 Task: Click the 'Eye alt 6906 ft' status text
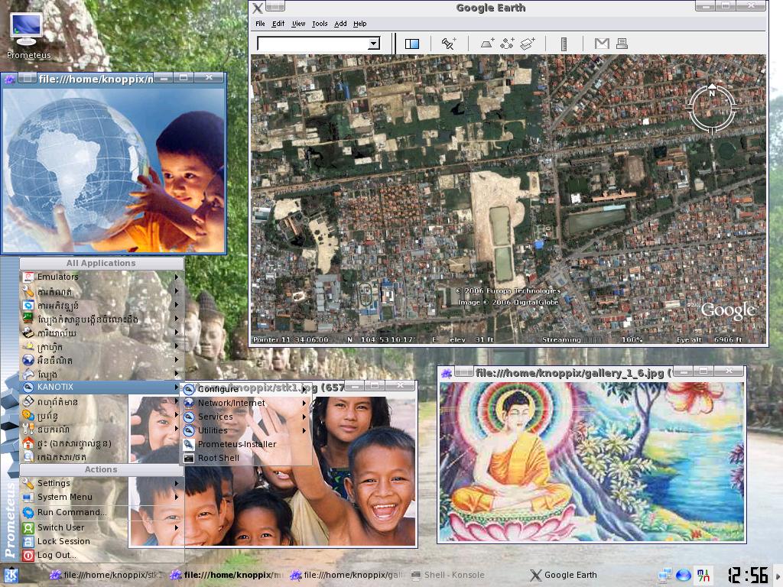click(709, 340)
